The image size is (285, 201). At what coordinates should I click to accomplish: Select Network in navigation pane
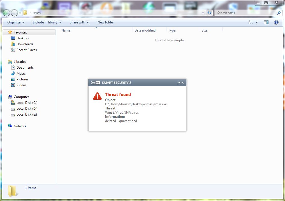click(x=20, y=126)
